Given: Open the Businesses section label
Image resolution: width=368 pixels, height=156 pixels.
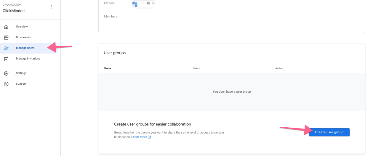Looking at the screenshot, I should 23,37.
